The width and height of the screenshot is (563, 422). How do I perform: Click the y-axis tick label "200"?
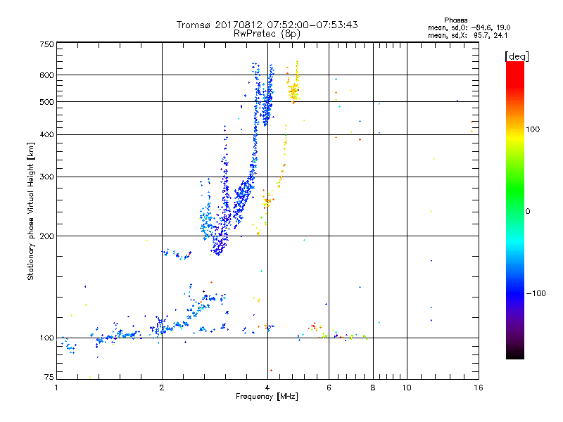pos(47,236)
